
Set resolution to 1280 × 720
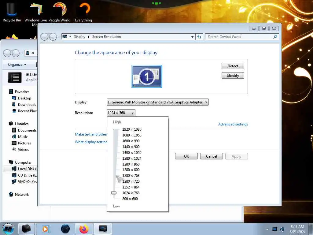click(131, 181)
